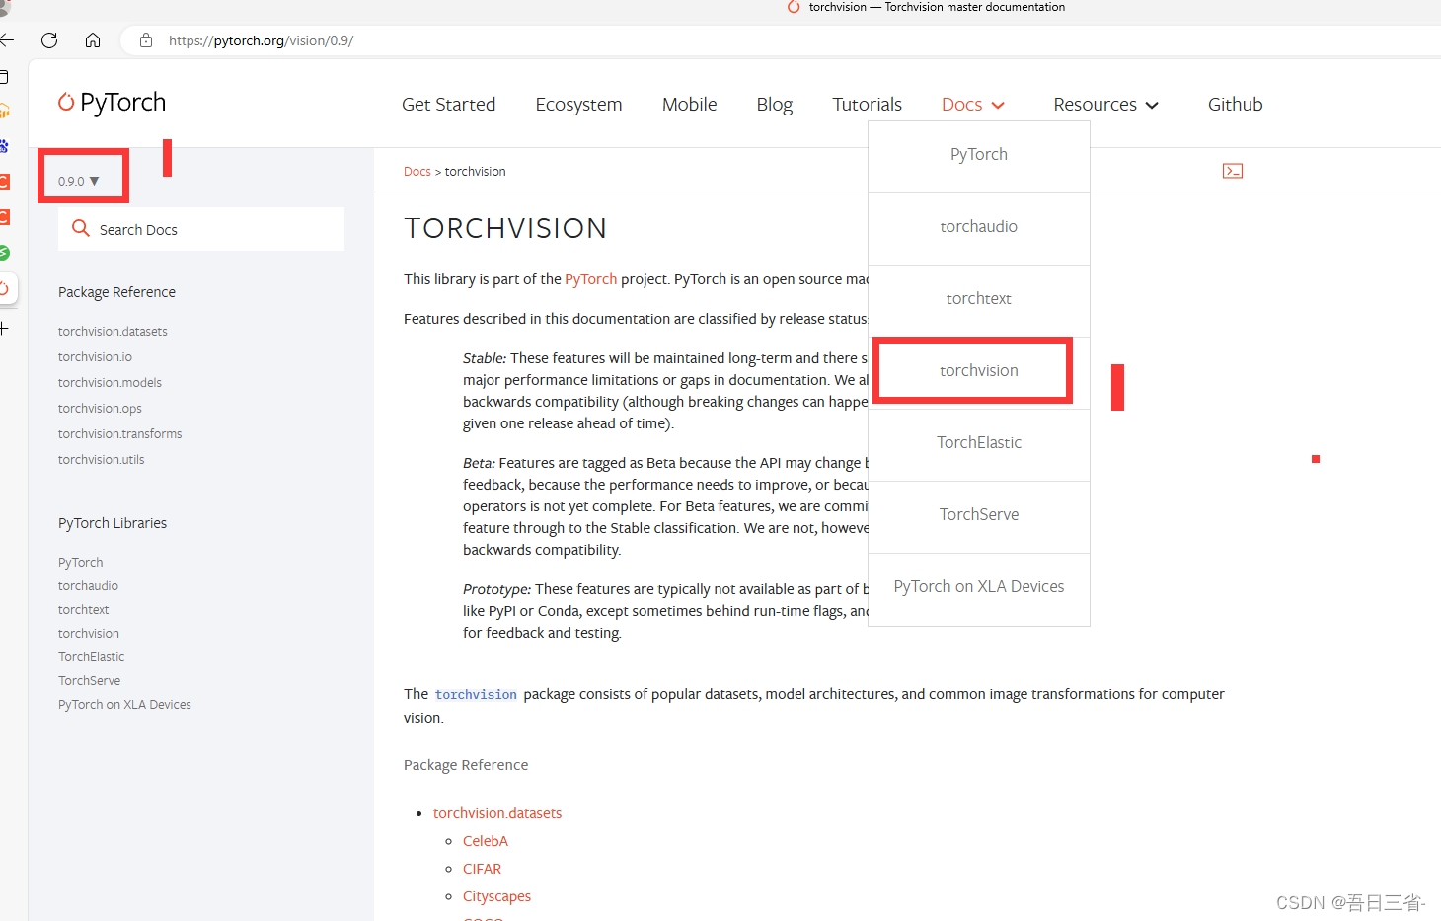
Task: Open the CIFAR dataset link
Action: [x=482, y=869]
